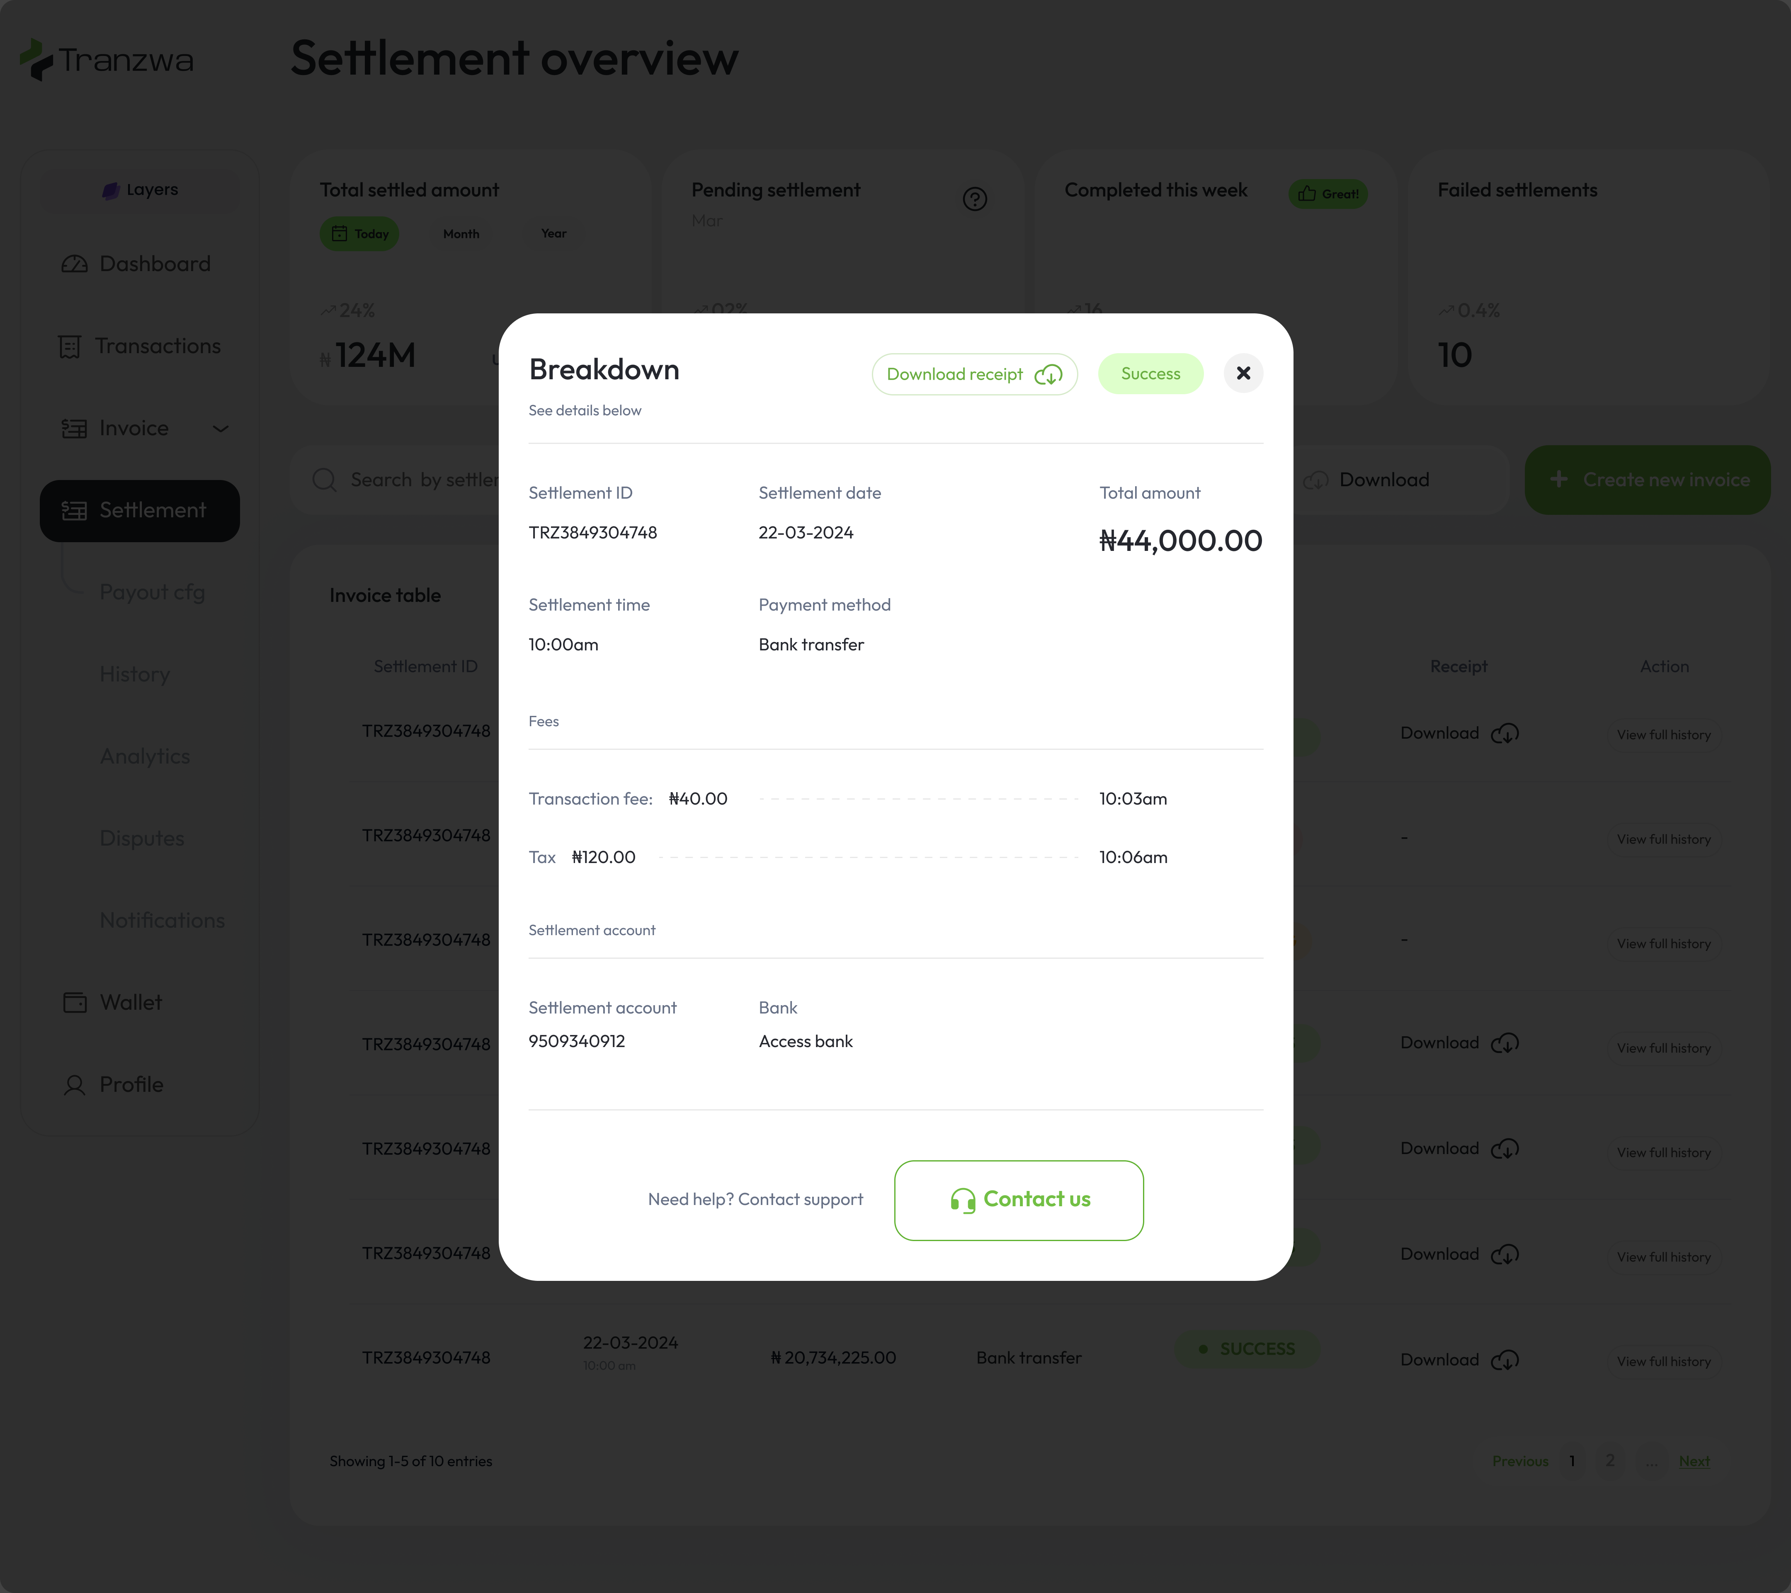Click total amount ₦44,000.00
The image size is (1791, 1593).
(x=1180, y=541)
